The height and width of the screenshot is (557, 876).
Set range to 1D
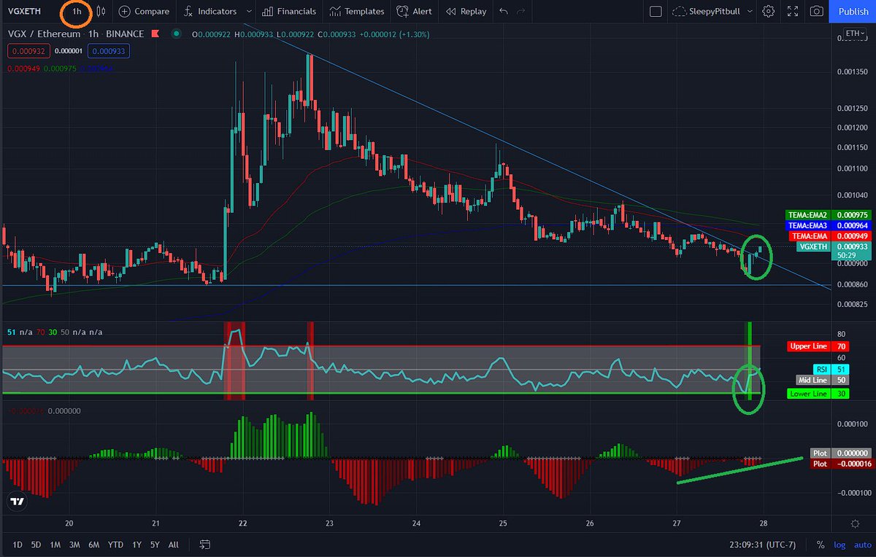pyautogui.click(x=18, y=544)
